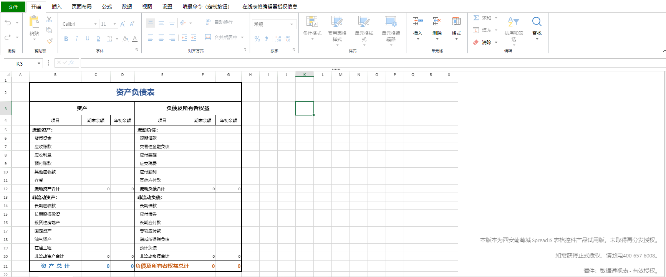Open Conditional Formatting (条件格式)

pyautogui.click(x=312, y=28)
